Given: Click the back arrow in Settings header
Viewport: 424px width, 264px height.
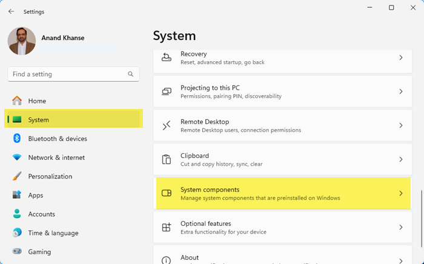Looking at the screenshot, I should pos(11,12).
